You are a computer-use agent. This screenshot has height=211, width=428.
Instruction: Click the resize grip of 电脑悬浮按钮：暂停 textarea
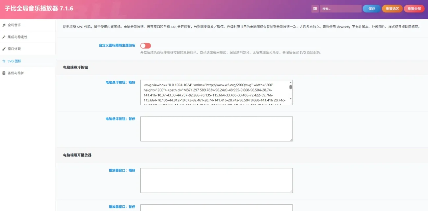coord(291,139)
